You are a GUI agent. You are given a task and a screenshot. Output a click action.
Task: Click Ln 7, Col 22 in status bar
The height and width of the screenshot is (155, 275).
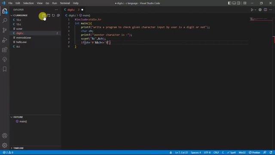(x=181, y=152)
